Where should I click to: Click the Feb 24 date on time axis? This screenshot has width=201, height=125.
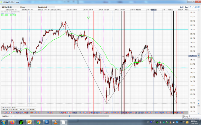tap(181, 10)
